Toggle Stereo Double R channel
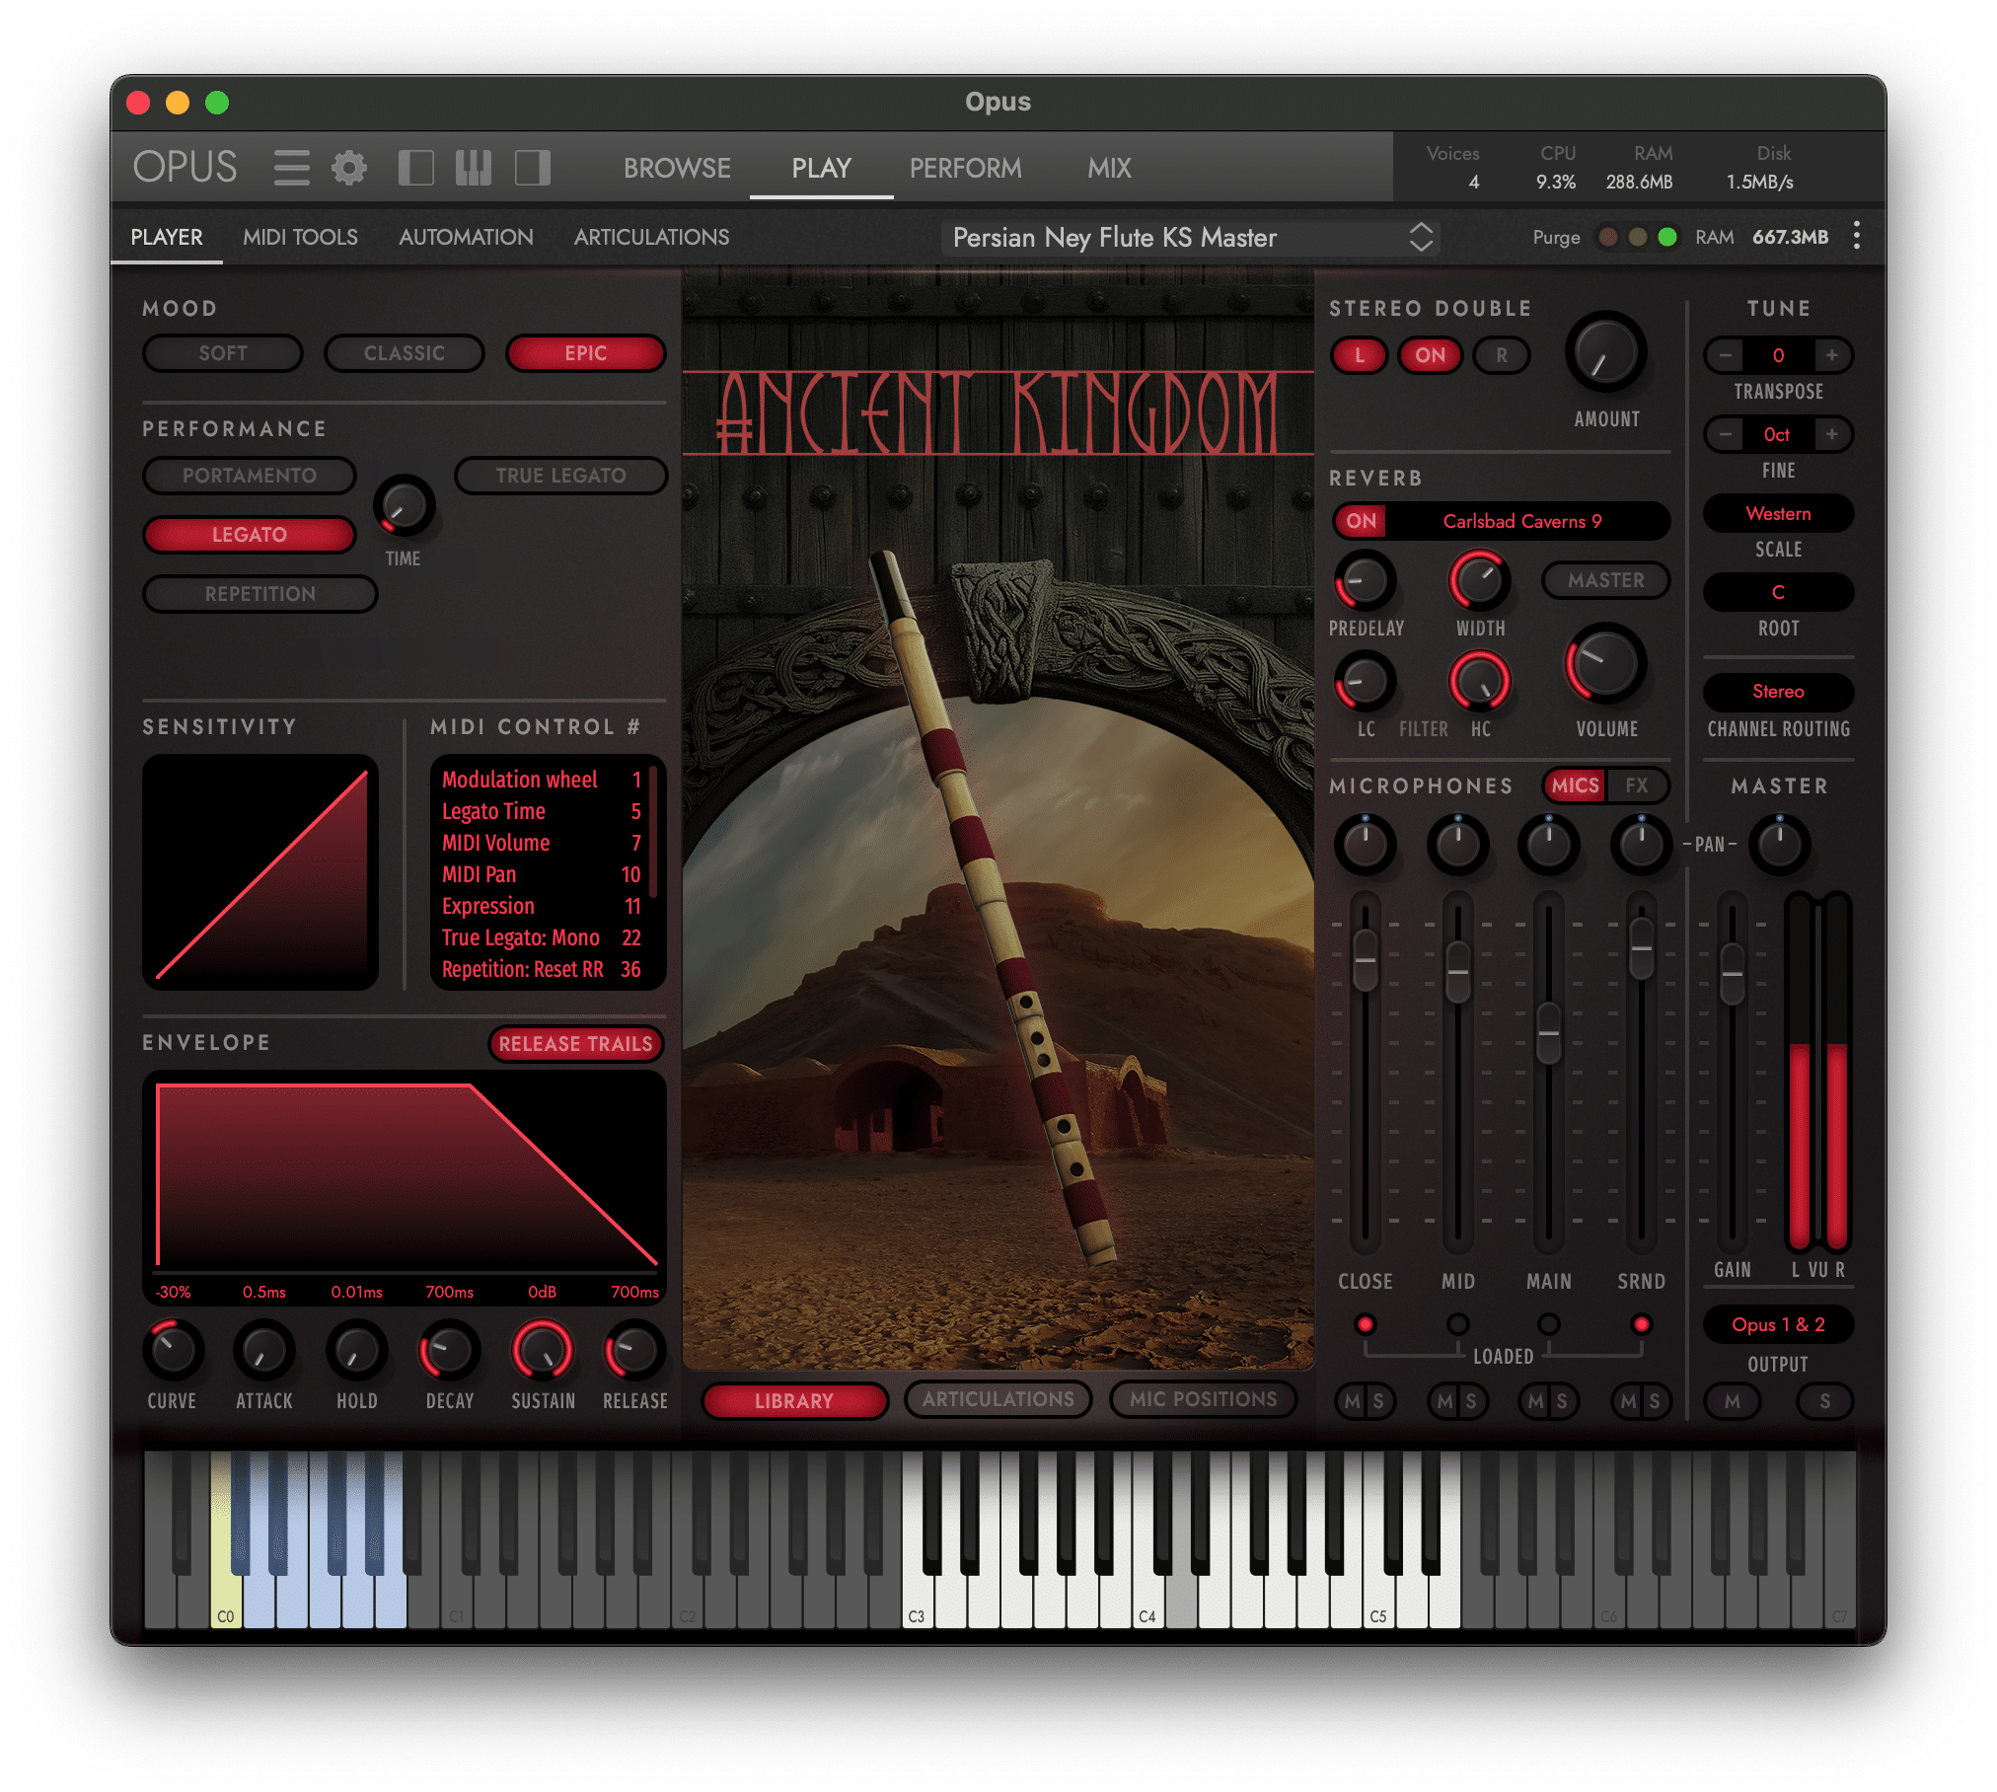 (x=1501, y=355)
